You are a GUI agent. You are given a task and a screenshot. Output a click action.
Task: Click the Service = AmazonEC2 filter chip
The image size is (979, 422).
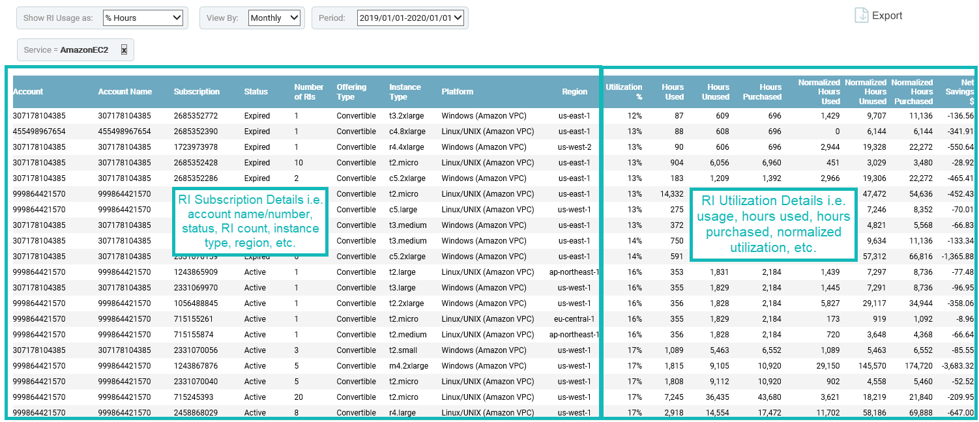pos(66,49)
